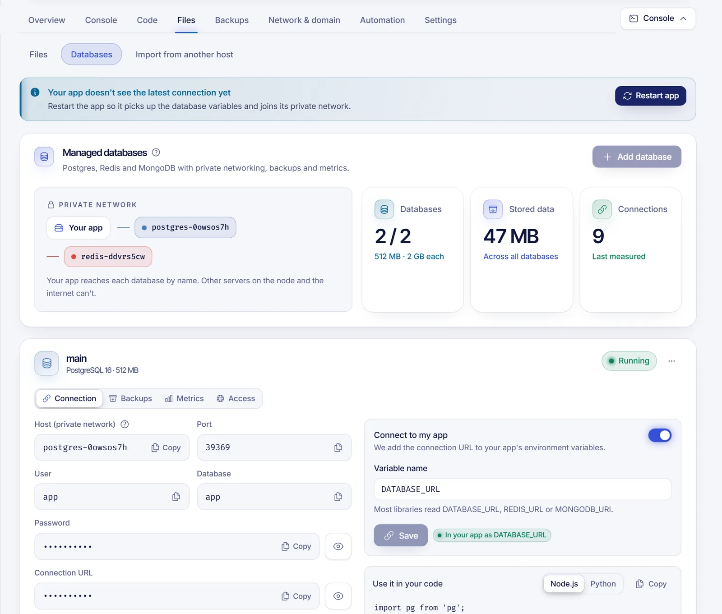Toggle Connect to my app switch

click(x=660, y=435)
